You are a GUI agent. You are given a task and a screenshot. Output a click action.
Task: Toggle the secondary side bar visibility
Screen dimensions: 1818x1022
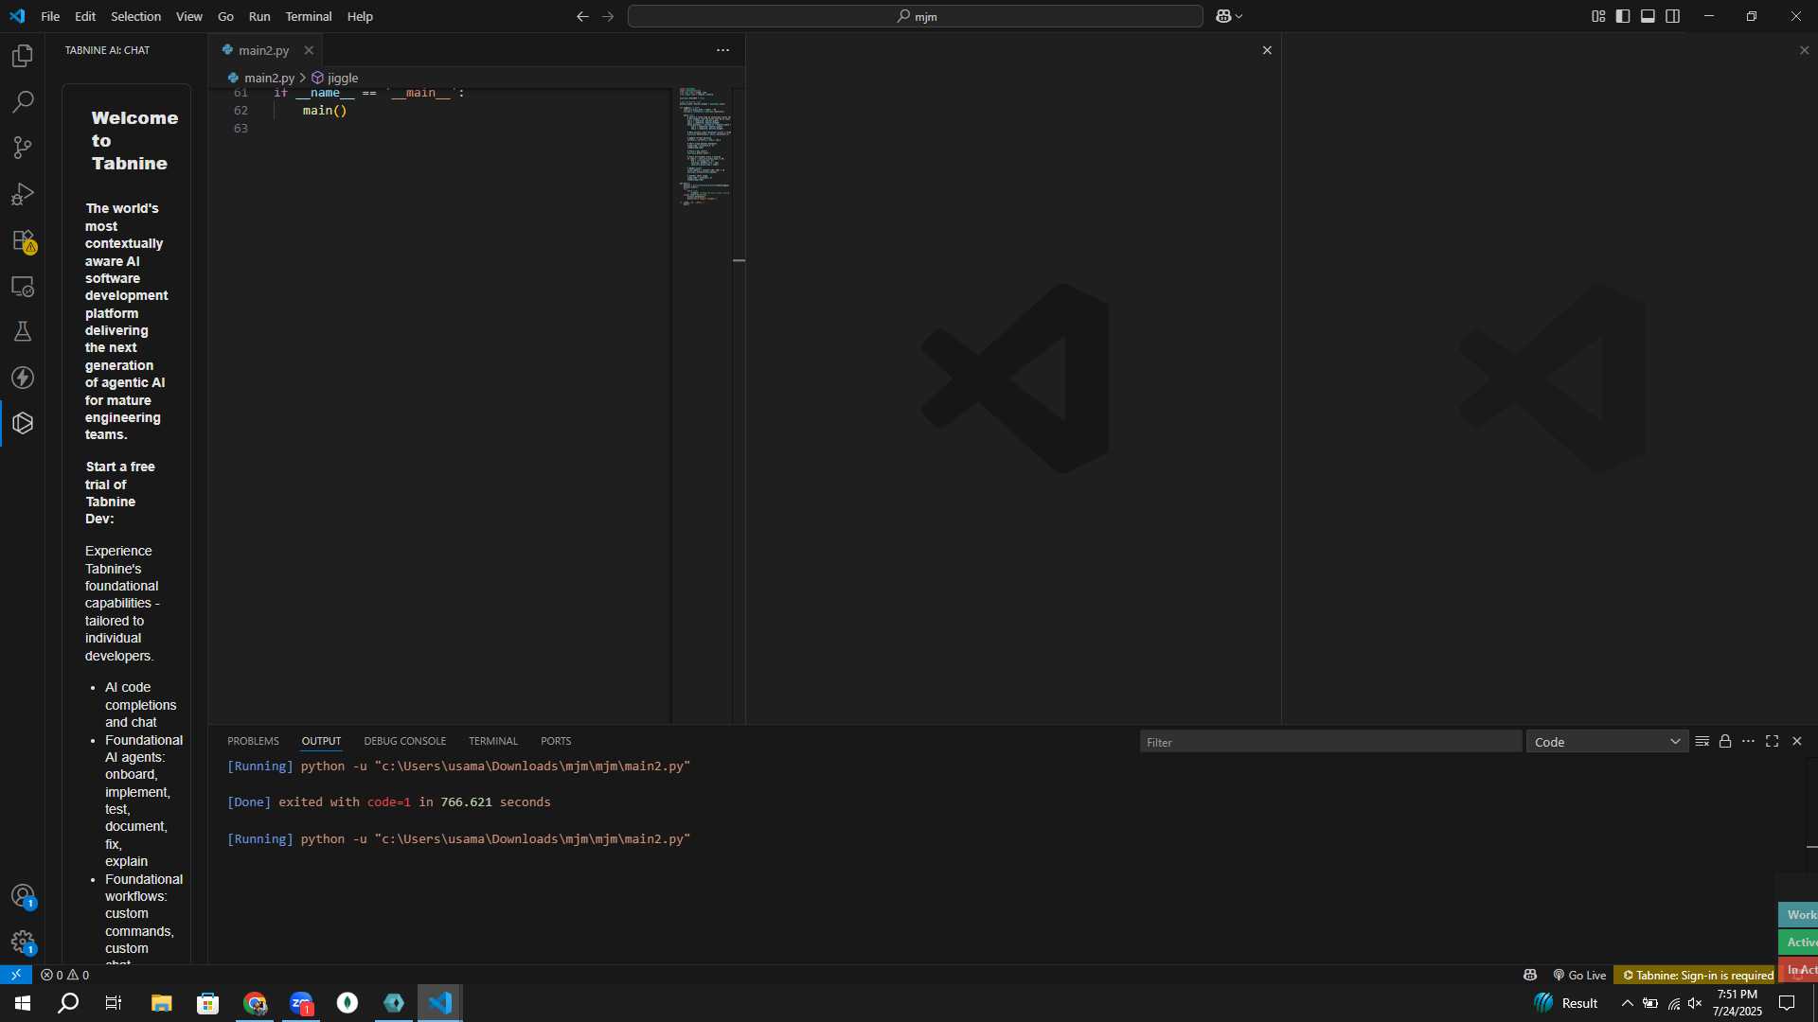(x=1673, y=16)
